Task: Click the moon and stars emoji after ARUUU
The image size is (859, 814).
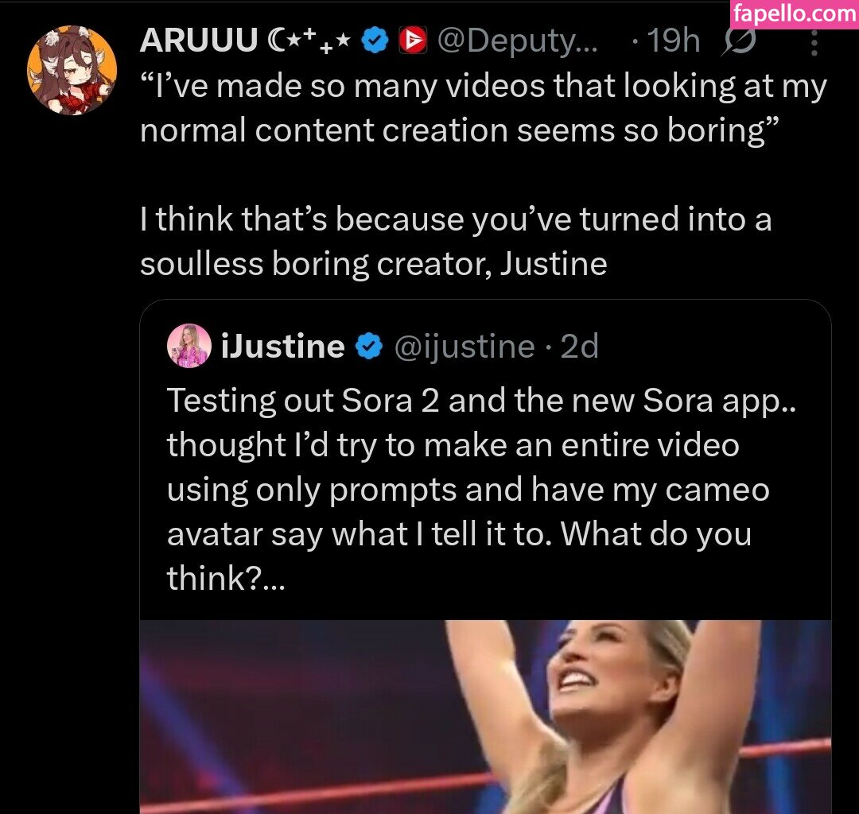Action: [309, 41]
